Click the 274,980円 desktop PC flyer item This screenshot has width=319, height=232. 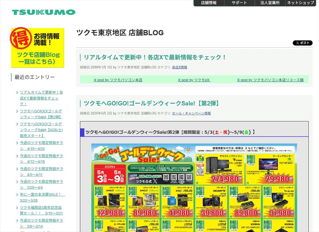[x=219, y=169]
